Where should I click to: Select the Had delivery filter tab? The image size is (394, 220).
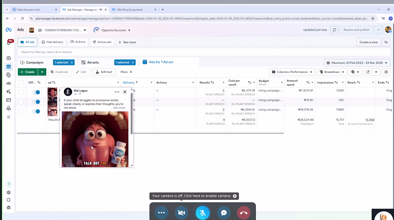tap(52, 42)
